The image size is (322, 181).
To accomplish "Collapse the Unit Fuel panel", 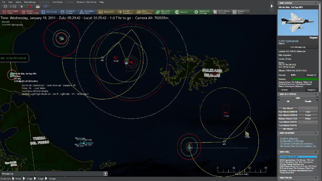I will [x=316, y=152].
